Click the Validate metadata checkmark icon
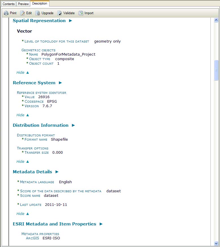This screenshot has width=220, height=247. (59, 13)
